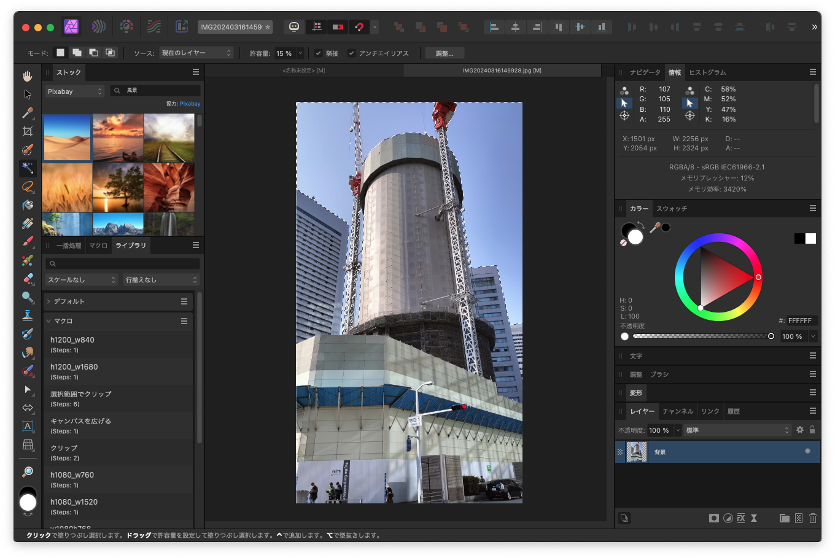The width and height of the screenshot is (835, 558).
Task: Click the layer effects fx icon
Action: click(741, 518)
